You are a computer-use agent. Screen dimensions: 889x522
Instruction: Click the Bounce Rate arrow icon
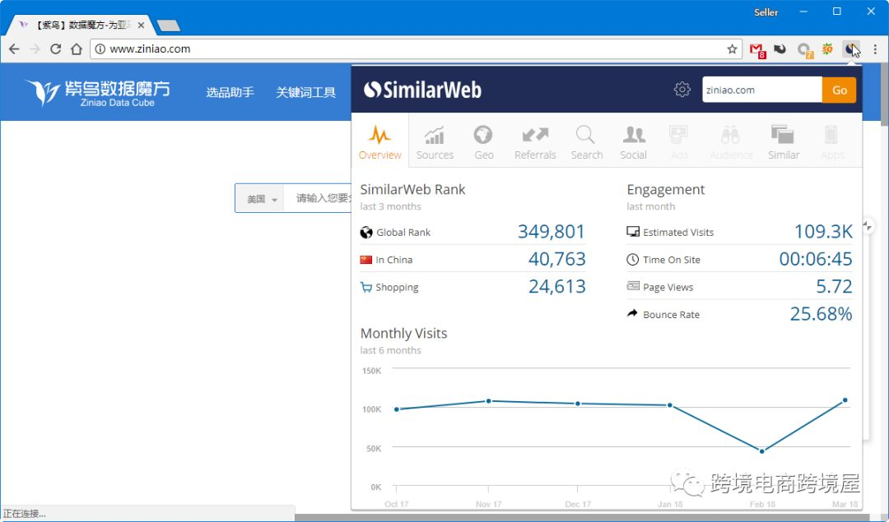pyautogui.click(x=632, y=313)
